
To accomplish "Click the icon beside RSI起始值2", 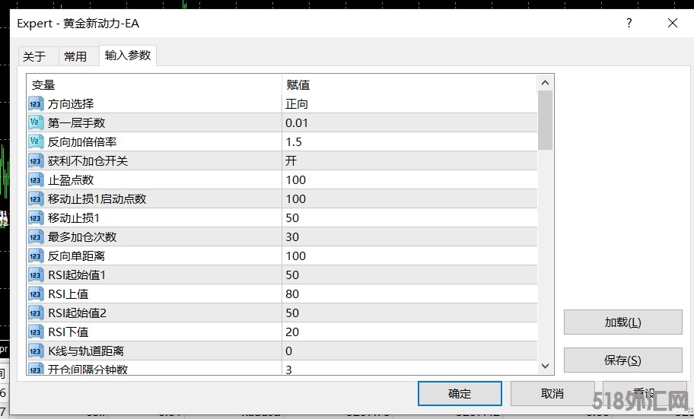I will click(36, 313).
